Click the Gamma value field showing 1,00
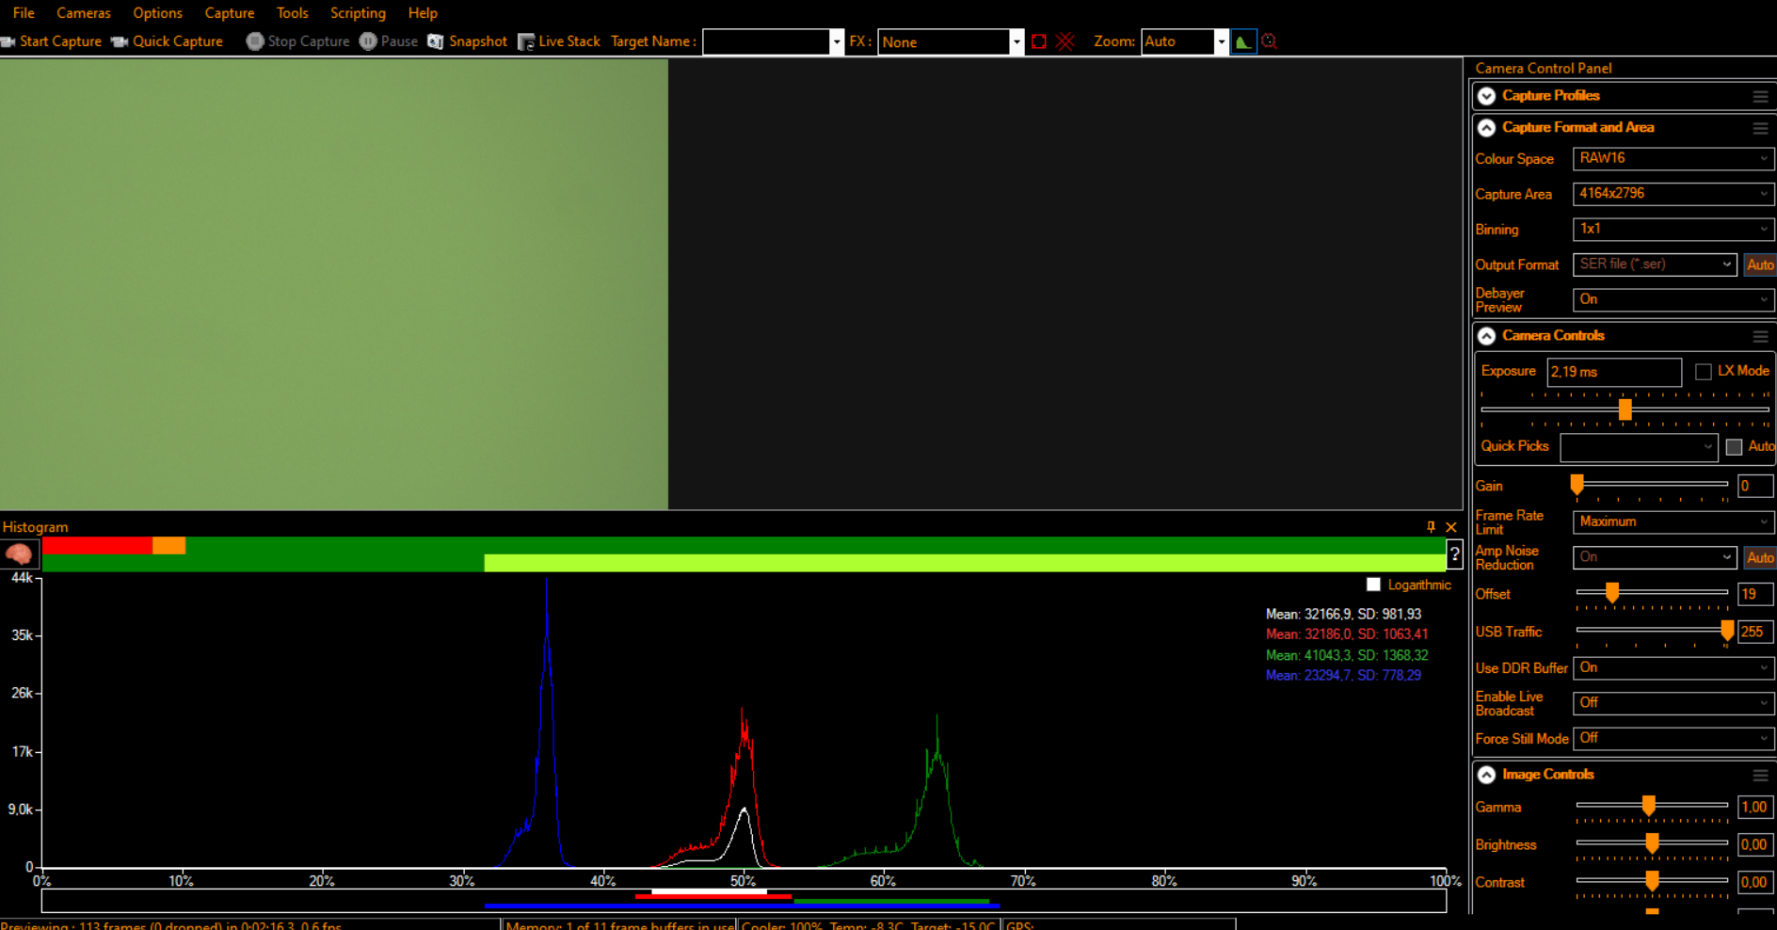The height and width of the screenshot is (930, 1777). (x=1755, y=807)
